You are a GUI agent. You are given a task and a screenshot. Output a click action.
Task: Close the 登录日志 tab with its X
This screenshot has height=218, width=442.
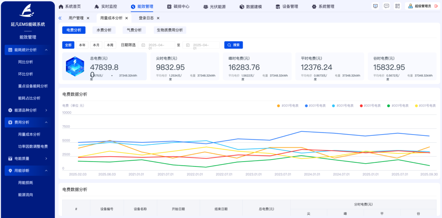tap(158, 18)
